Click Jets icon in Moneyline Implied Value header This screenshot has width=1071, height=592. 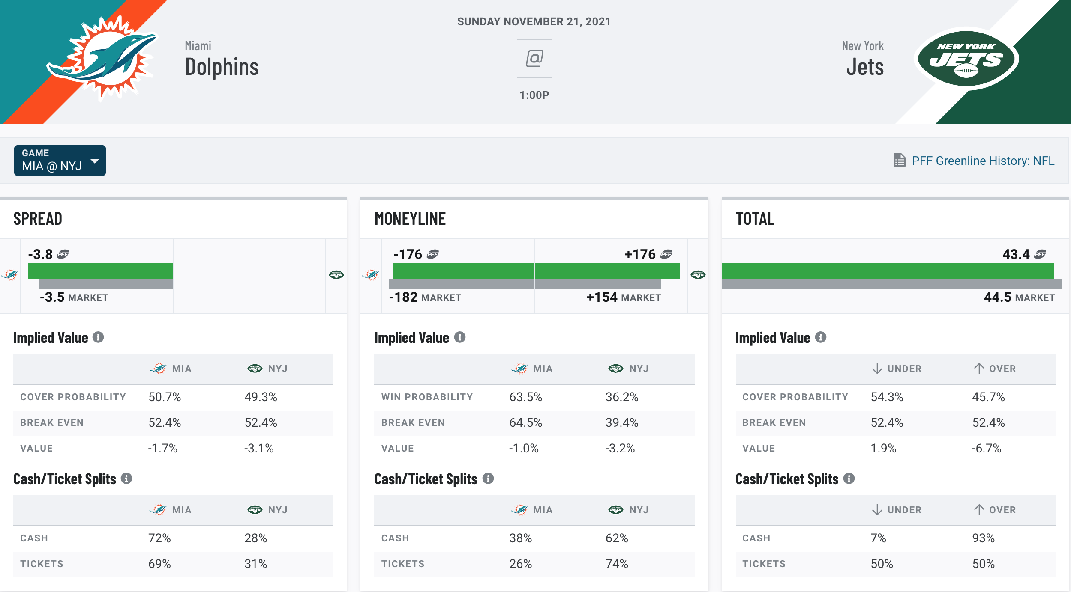616,369
